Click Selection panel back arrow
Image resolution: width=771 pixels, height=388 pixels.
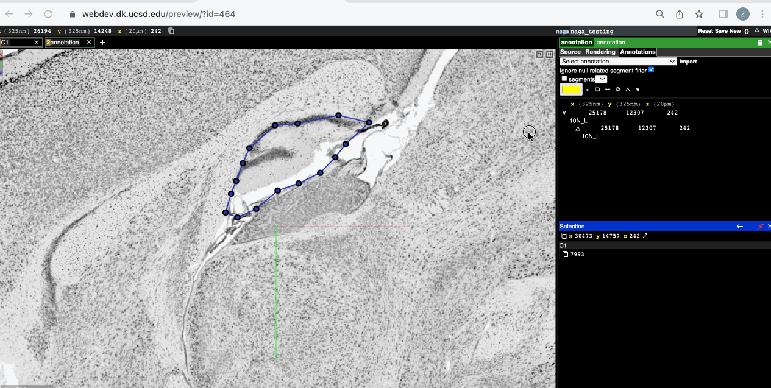740,227
